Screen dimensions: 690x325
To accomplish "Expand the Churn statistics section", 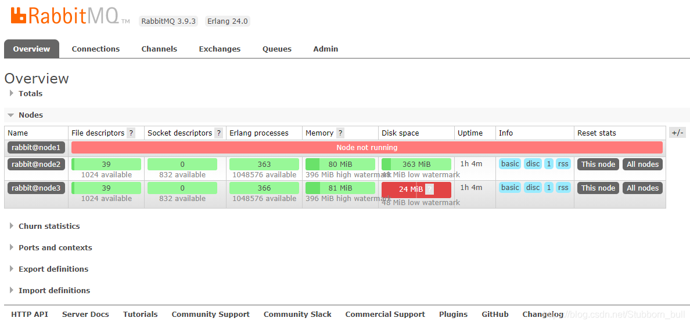I will [x=49, y=226].
